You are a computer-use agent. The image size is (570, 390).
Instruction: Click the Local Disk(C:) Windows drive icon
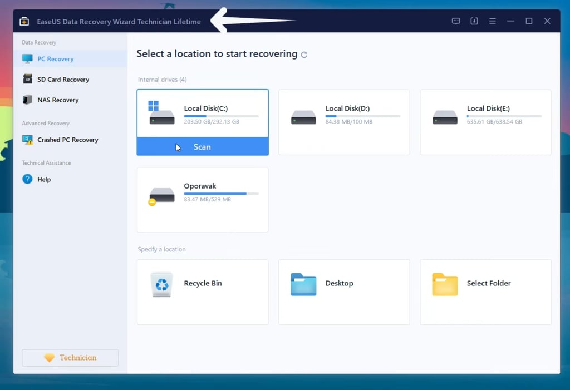click(161, 113)
